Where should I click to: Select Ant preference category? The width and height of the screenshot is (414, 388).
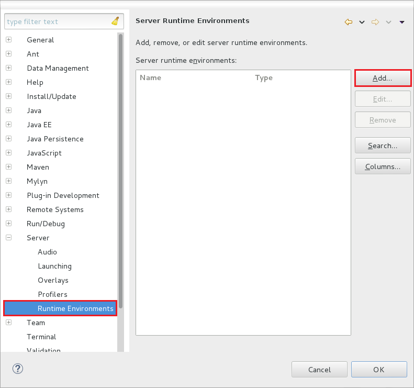point(33,54)
